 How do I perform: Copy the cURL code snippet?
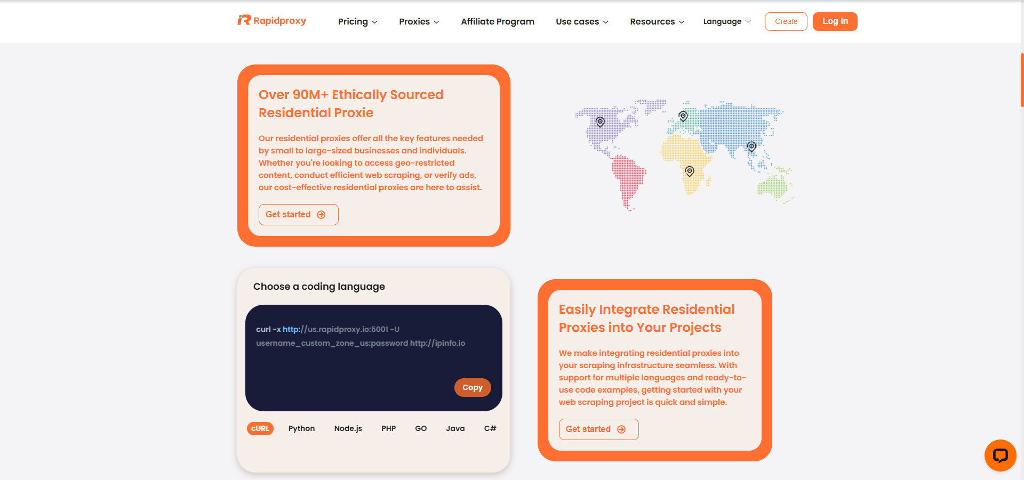coord(473,387)
